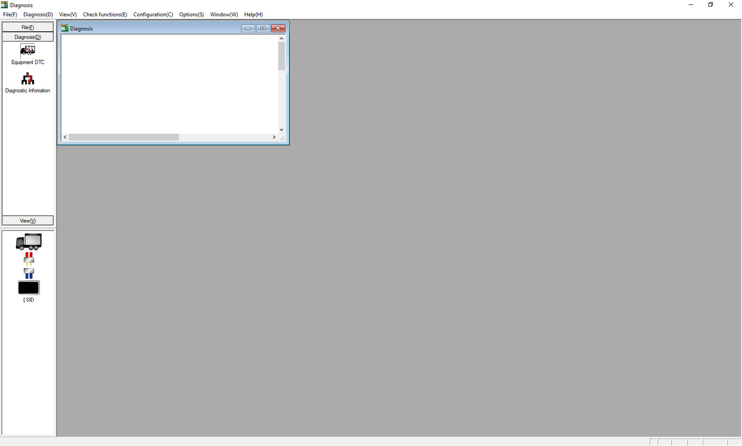
Task: Close the Diagnosis child window
Action: click(x=278, y=28)
